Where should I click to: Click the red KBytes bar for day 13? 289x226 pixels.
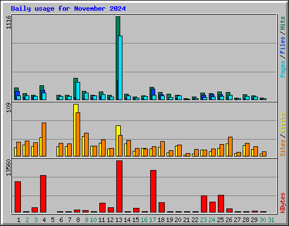click(119, 186)
